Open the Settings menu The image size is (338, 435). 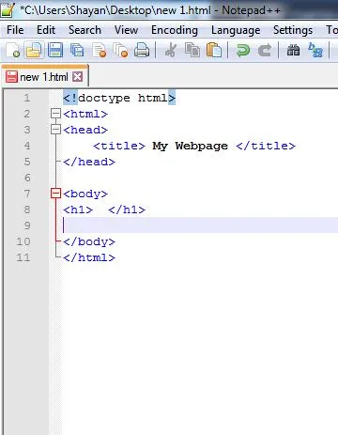293,30
